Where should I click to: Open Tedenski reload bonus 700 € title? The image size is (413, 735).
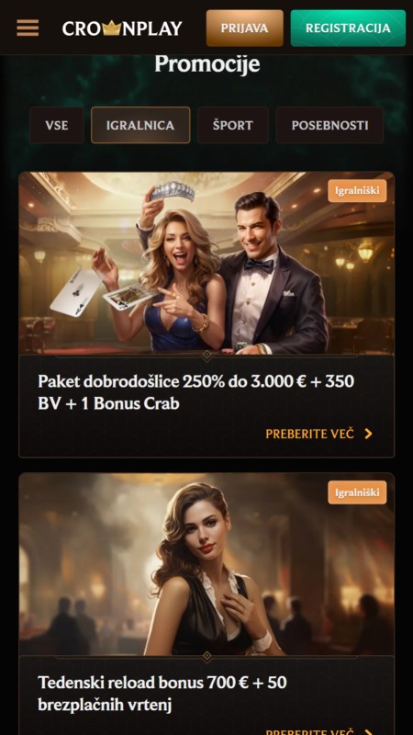[162, 694]
